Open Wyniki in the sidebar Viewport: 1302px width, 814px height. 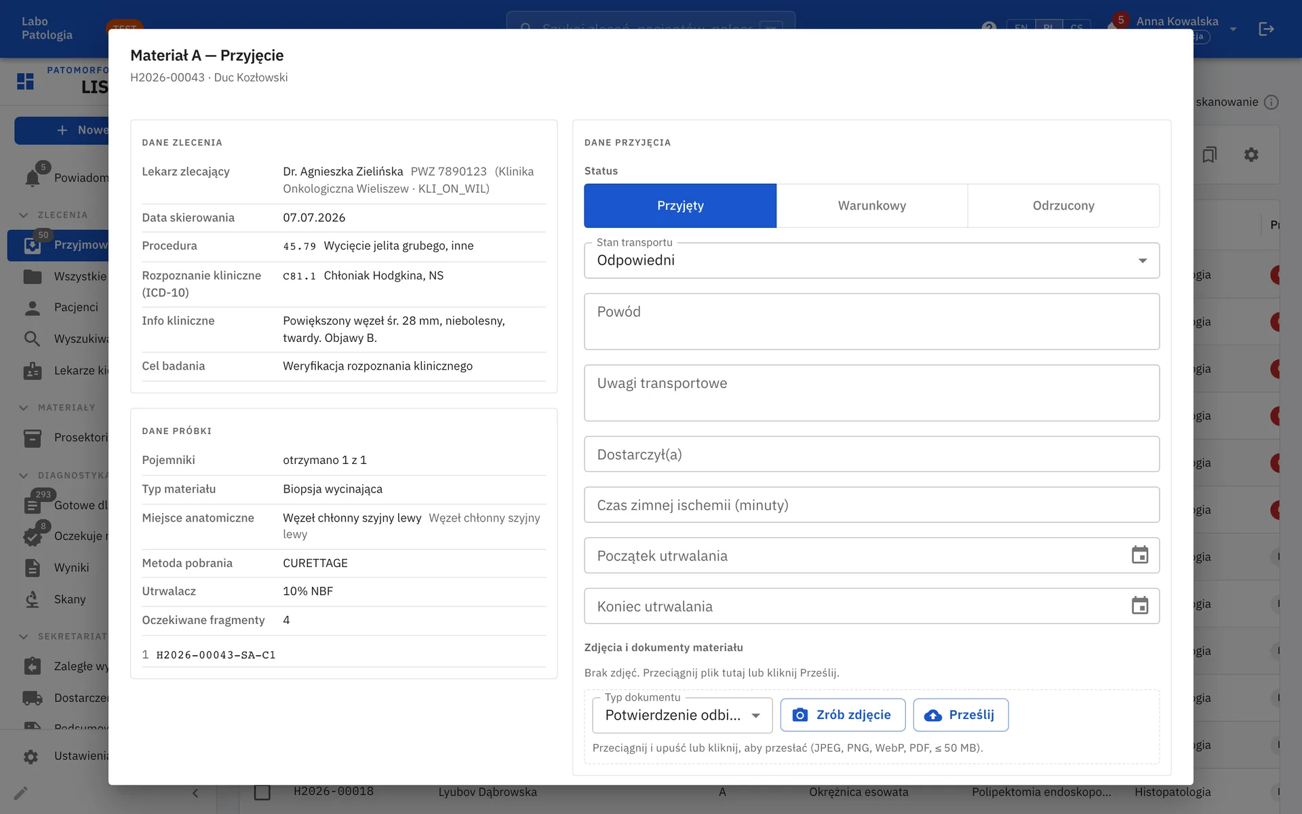[58, 568]
